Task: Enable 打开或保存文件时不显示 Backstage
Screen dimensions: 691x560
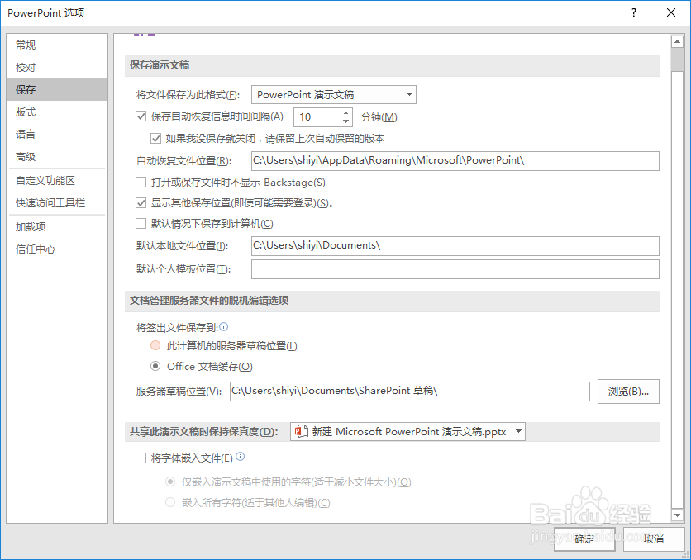Action: (x=141, y=182)
